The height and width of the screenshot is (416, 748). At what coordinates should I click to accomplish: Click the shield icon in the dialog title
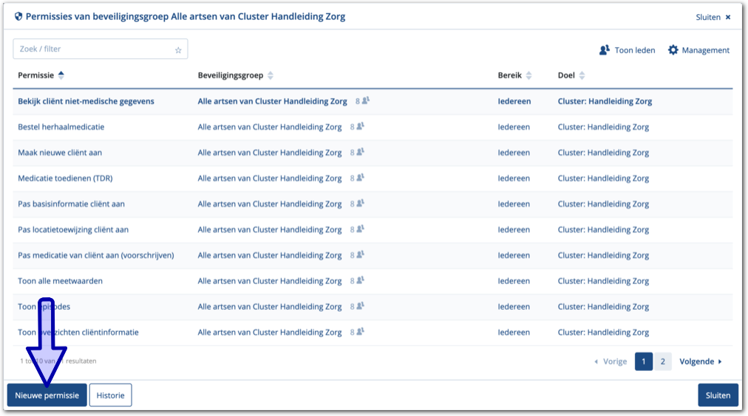point(18,16)
